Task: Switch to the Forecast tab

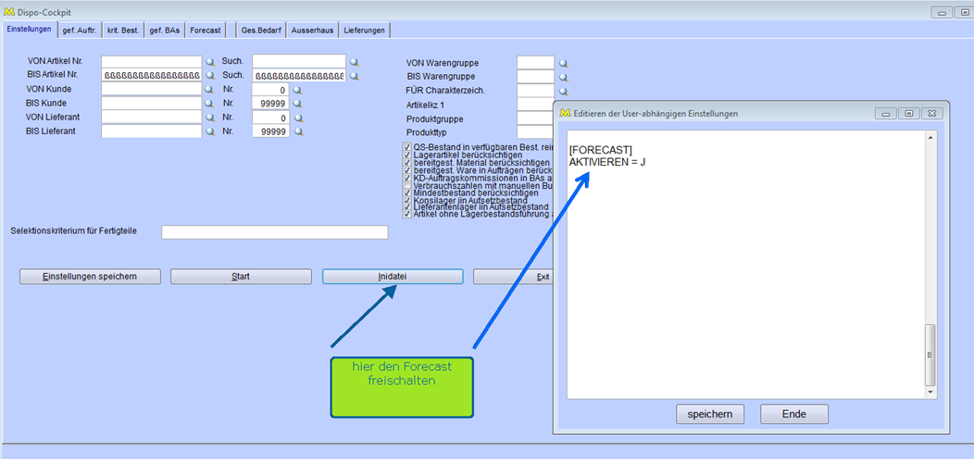Action: click(206, 31)
